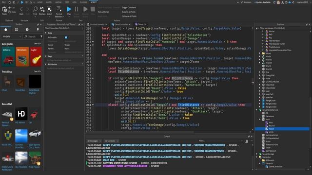Click the Cut tool in the ribbon

pos(12,8)
